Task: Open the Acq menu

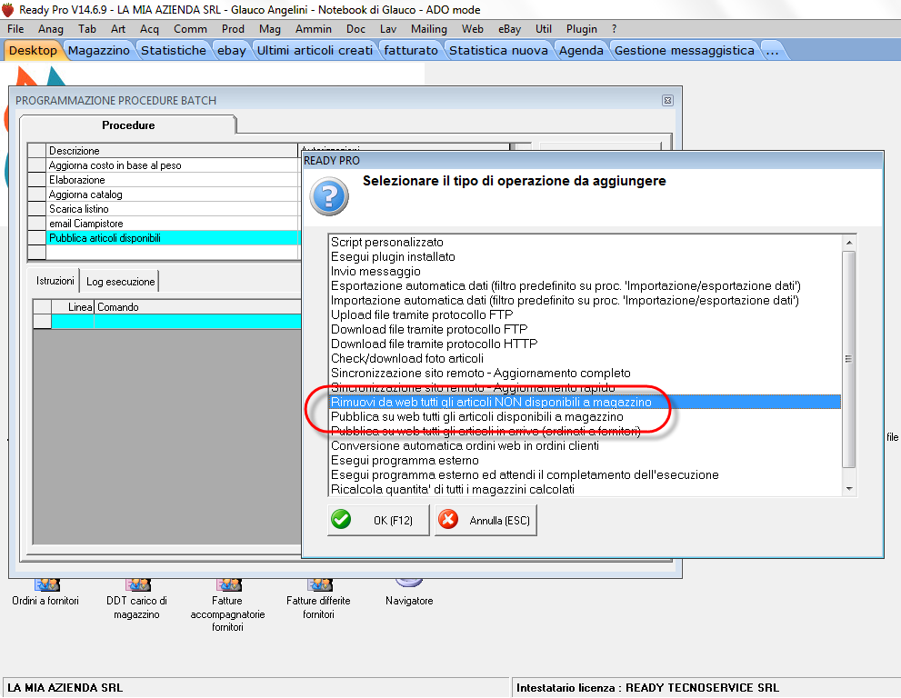Action: [149, 29]
